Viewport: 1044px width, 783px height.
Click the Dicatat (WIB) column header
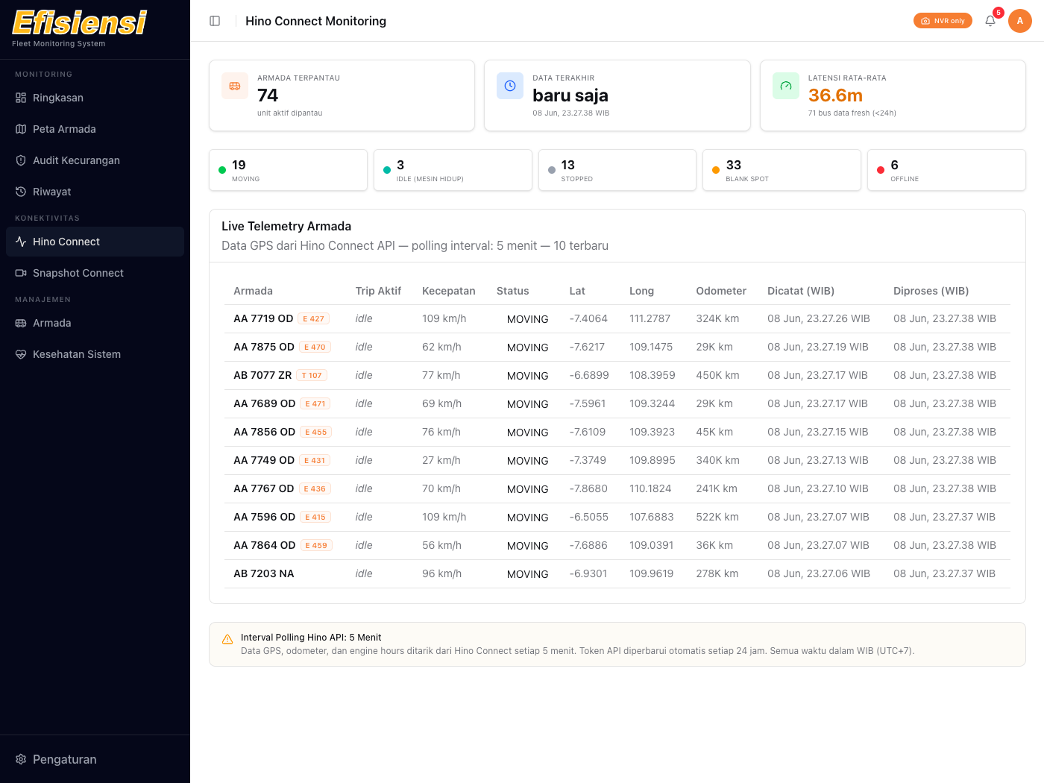tap(801, 291)
